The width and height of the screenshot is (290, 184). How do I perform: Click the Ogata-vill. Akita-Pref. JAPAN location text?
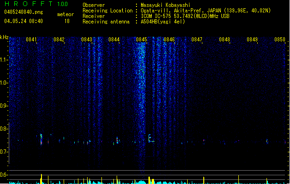click(x=206, y=11)
